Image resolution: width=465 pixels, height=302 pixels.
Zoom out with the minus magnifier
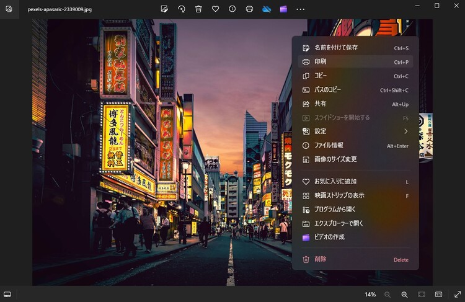tap(387, 295)
